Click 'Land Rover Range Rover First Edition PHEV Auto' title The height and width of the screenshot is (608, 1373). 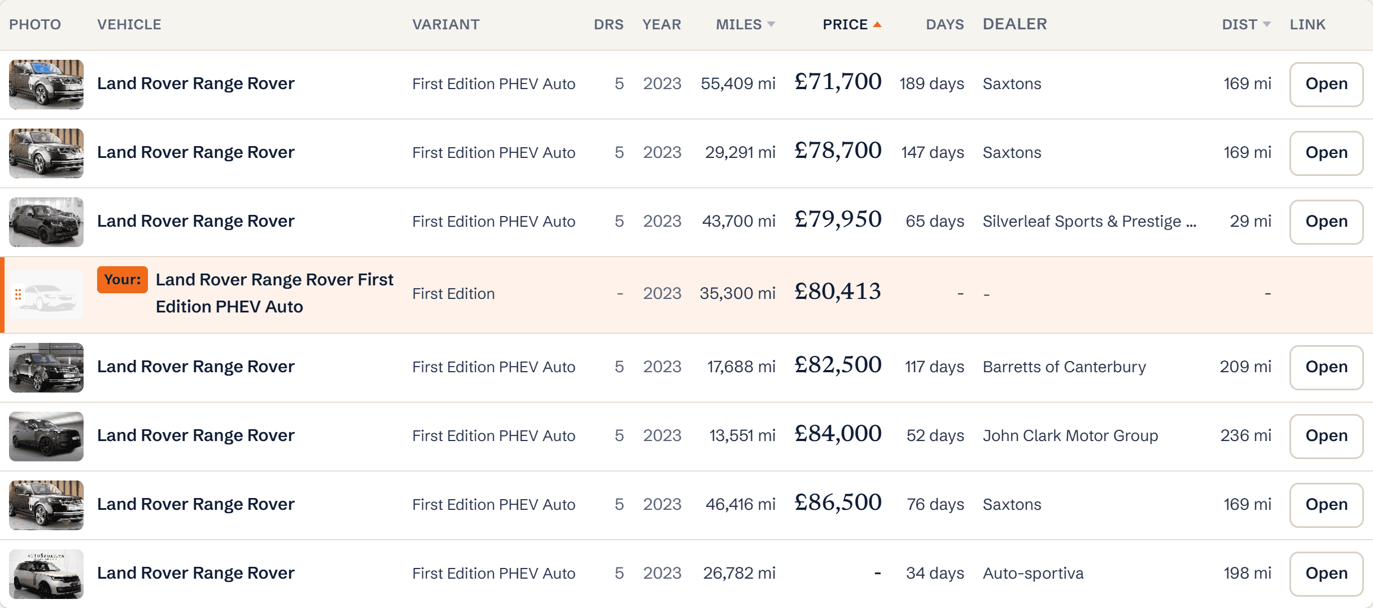coord(274,293)
